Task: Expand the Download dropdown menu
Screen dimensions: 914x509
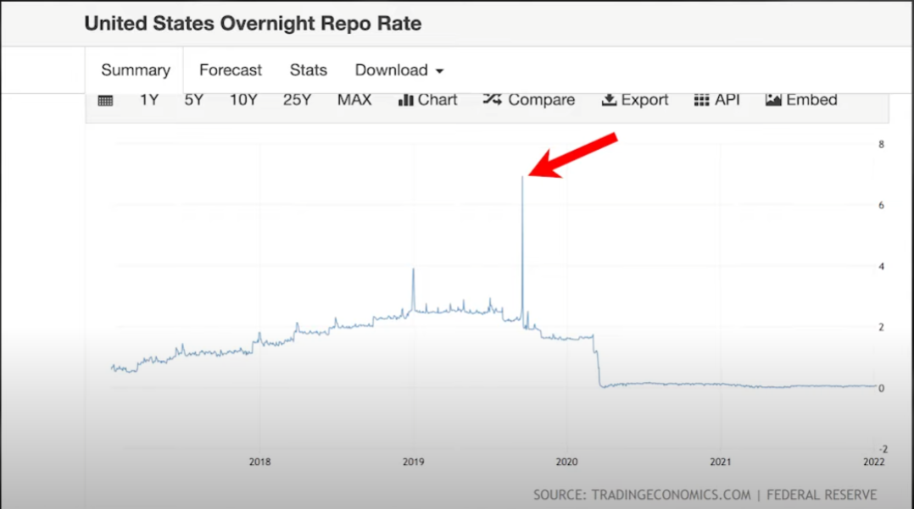Action: 399,70
